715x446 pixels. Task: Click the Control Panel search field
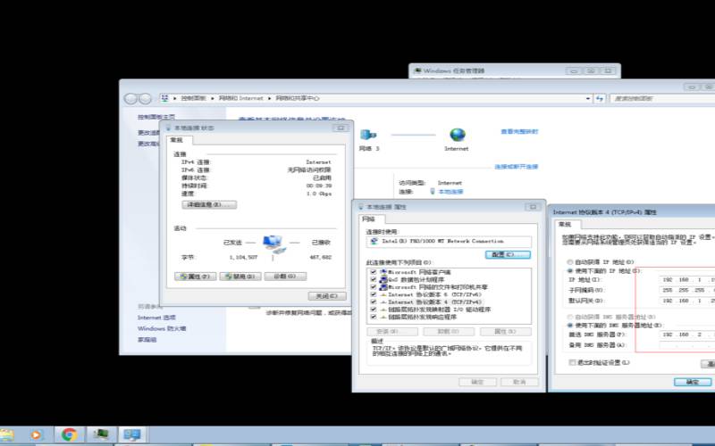click(x=662, y=98)
